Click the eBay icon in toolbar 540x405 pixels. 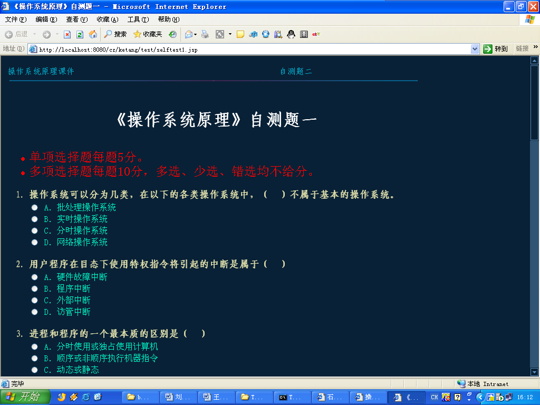316,34
